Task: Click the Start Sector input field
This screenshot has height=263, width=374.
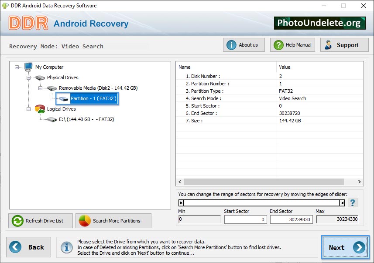Action: pyautogui.click(x=245, y=219)
